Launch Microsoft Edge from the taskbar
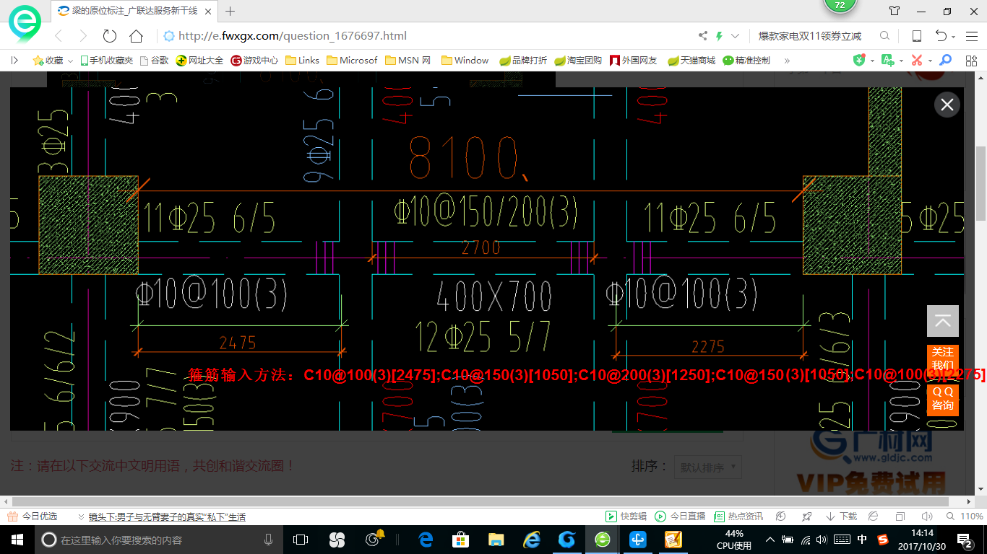 click(426, 540)
